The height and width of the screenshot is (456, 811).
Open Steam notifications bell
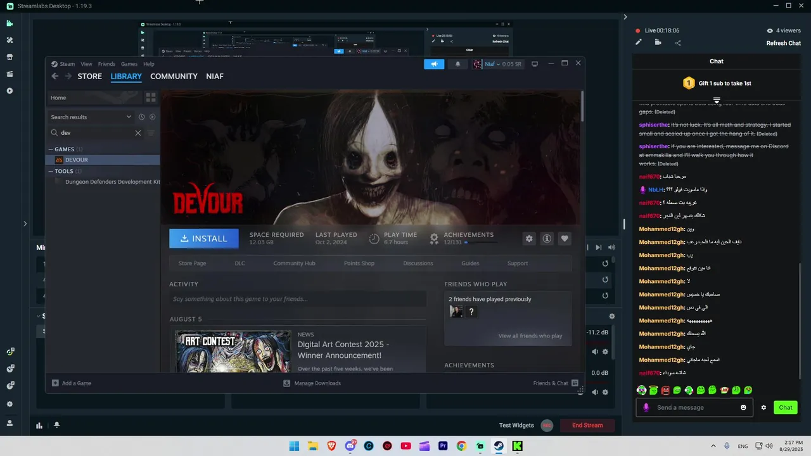tap(458, 64)
